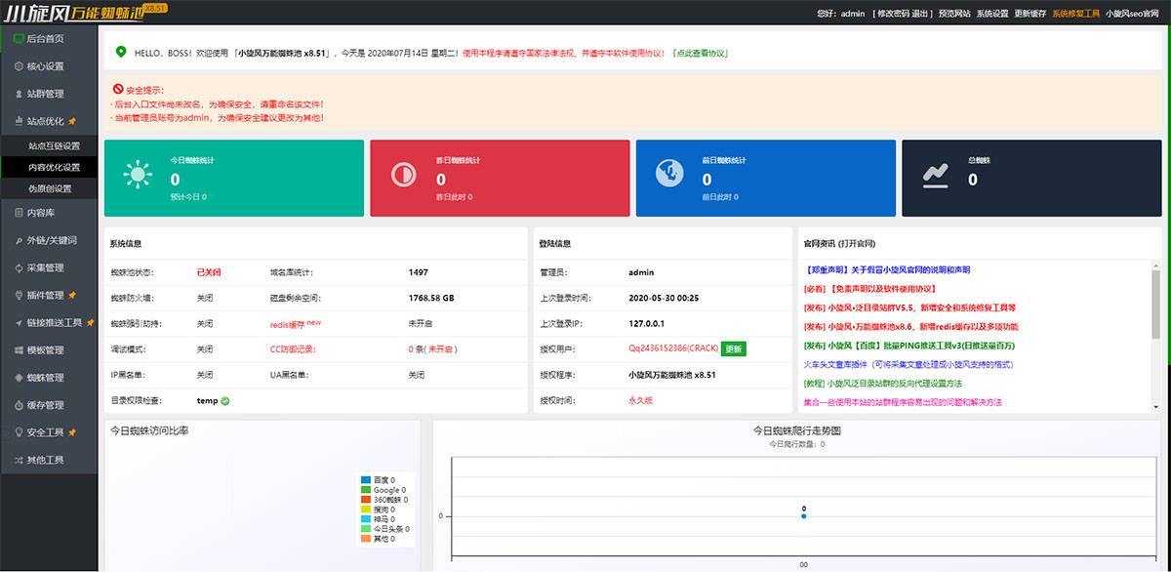Screen dimensions: 1171x572
Task: Click the green 更新 button
Action: pos(734,349)
